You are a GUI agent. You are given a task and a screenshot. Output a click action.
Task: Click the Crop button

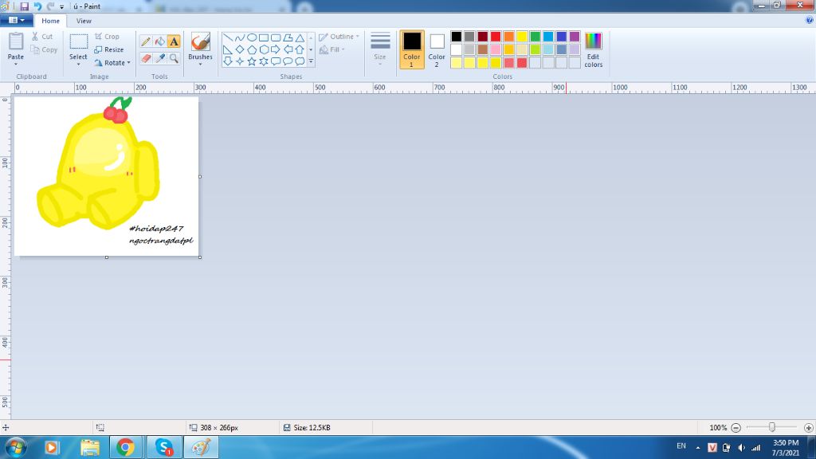click(108, 37)
